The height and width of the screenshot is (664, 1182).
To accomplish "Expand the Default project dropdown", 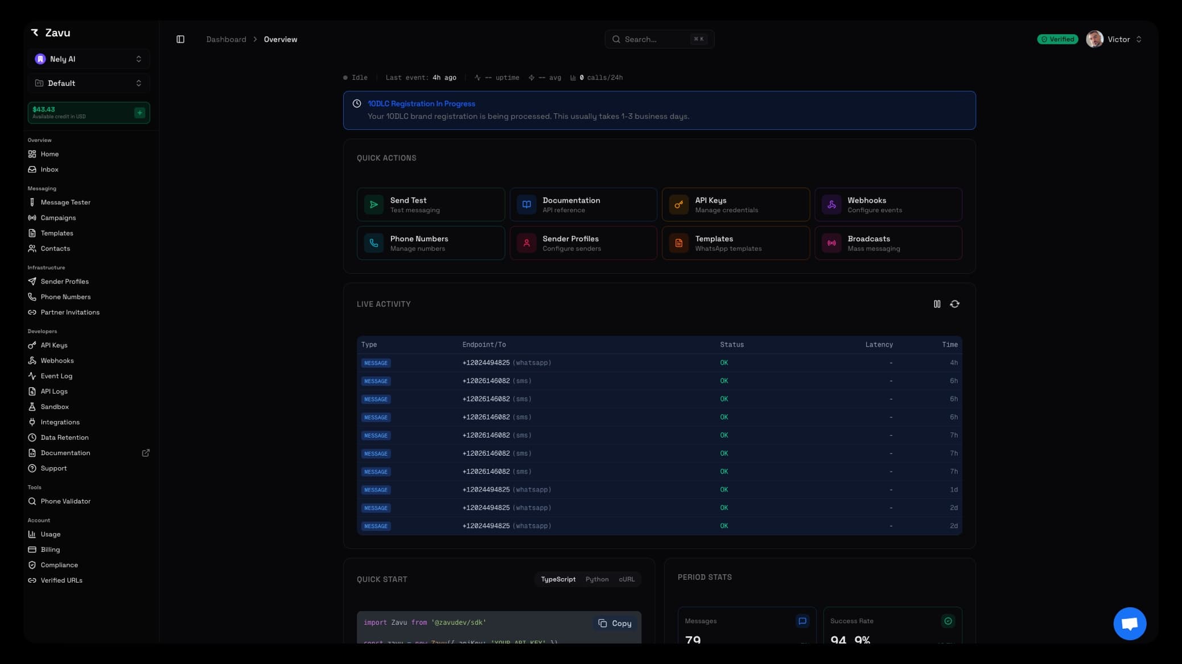I will click(x=89, y=83).
